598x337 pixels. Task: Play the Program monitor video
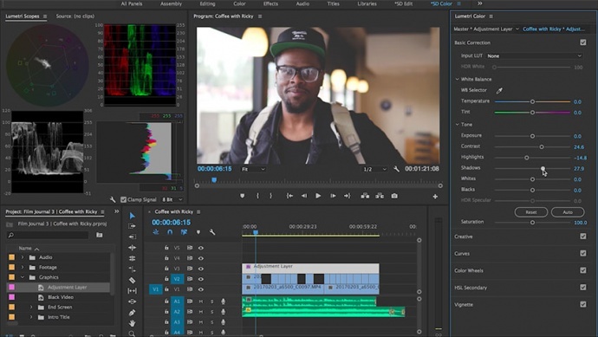[318, 196]
